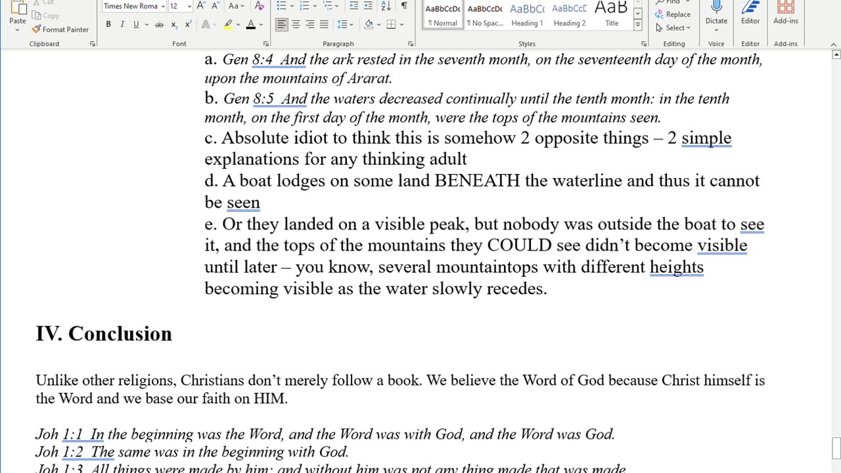
Task: Click the "Gen 8:4 And" verse reference
Action: click(x=264, y=60)
